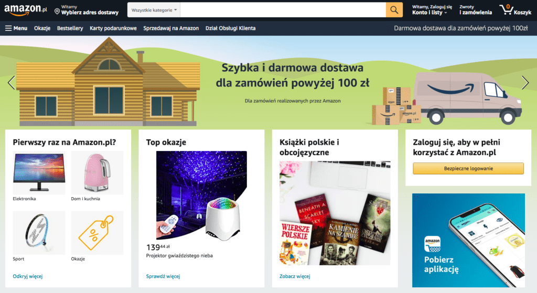Show previous banner with left arrow
Screen dimensions: 537x293
tap(12, 82)
